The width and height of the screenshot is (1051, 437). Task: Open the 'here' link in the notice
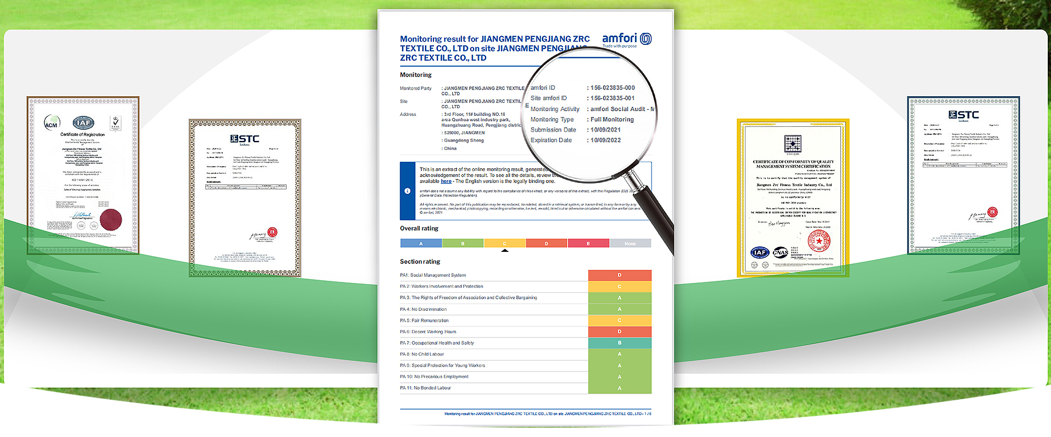tap(446, 181)
